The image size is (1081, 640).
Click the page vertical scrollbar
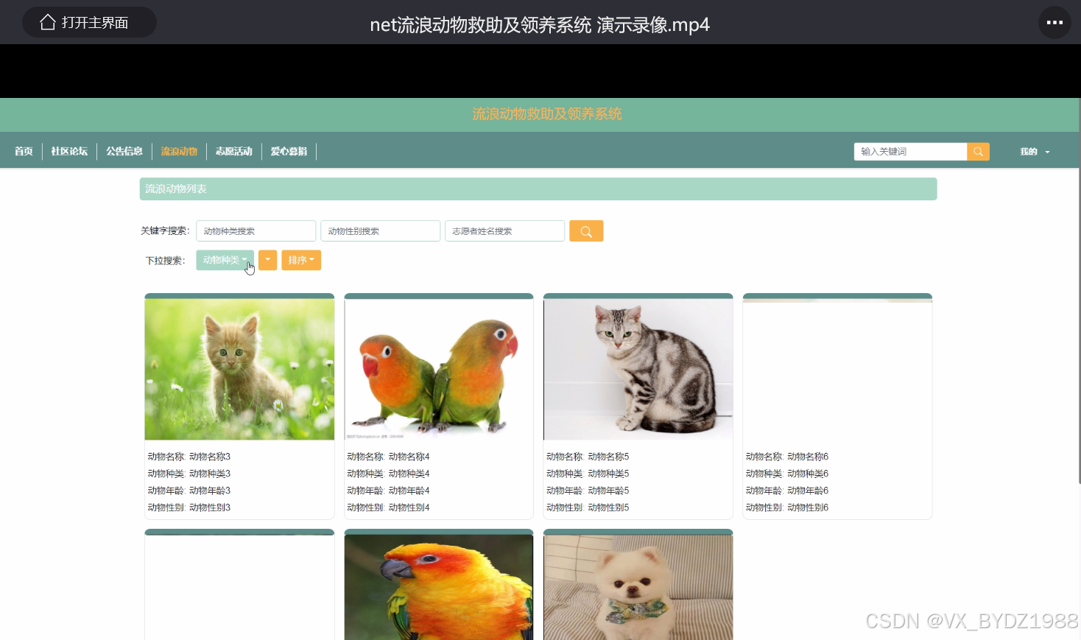tap(1079, 291)
